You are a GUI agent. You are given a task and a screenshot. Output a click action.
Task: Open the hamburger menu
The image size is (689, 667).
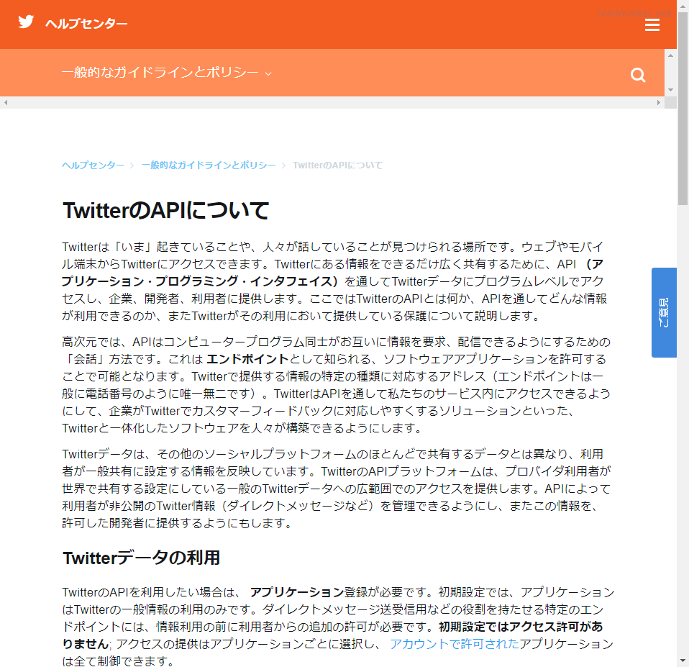pos(652,25)
